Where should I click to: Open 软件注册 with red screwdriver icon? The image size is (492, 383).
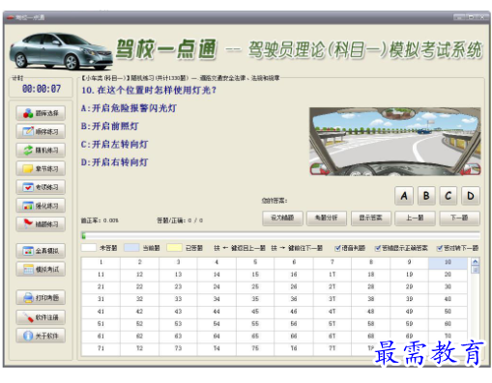click(41, 317)
